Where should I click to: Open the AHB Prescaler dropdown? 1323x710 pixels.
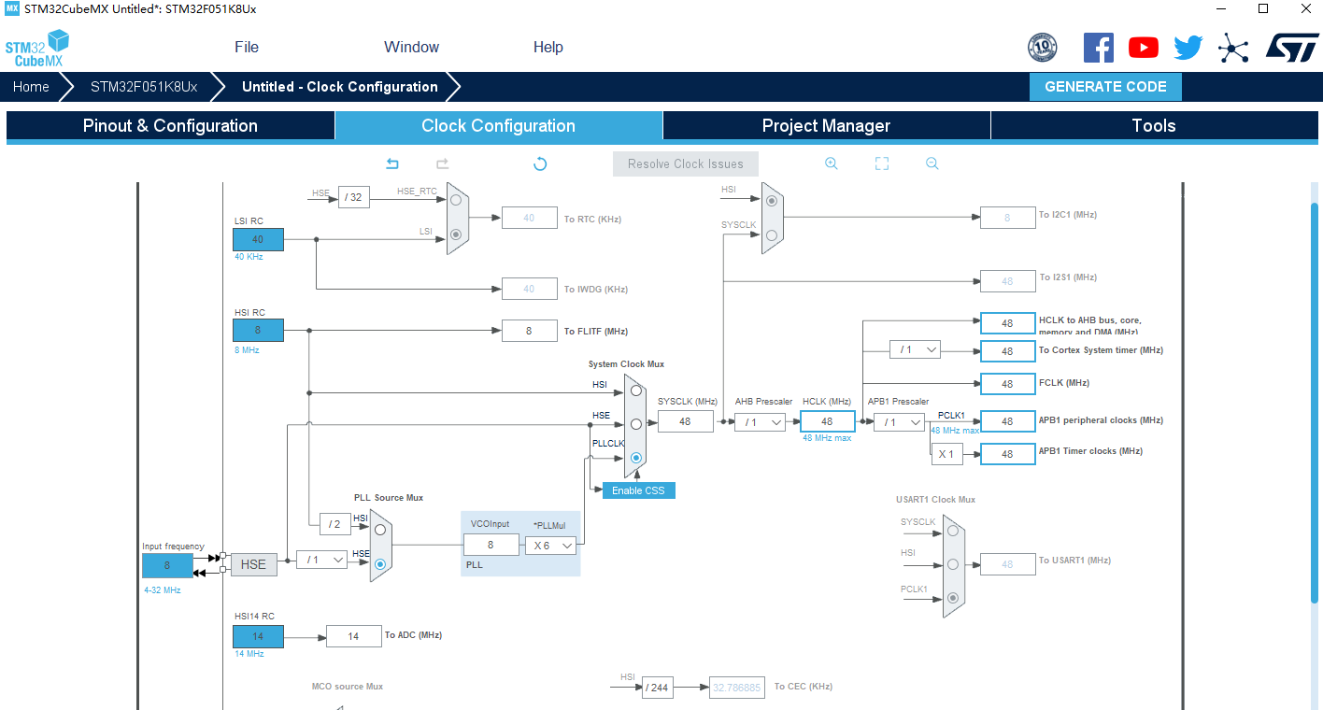[x=760, y=422]
